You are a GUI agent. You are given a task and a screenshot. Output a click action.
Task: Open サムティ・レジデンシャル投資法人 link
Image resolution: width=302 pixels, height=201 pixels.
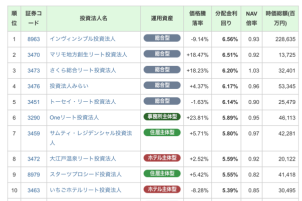[x=91, y=138]
